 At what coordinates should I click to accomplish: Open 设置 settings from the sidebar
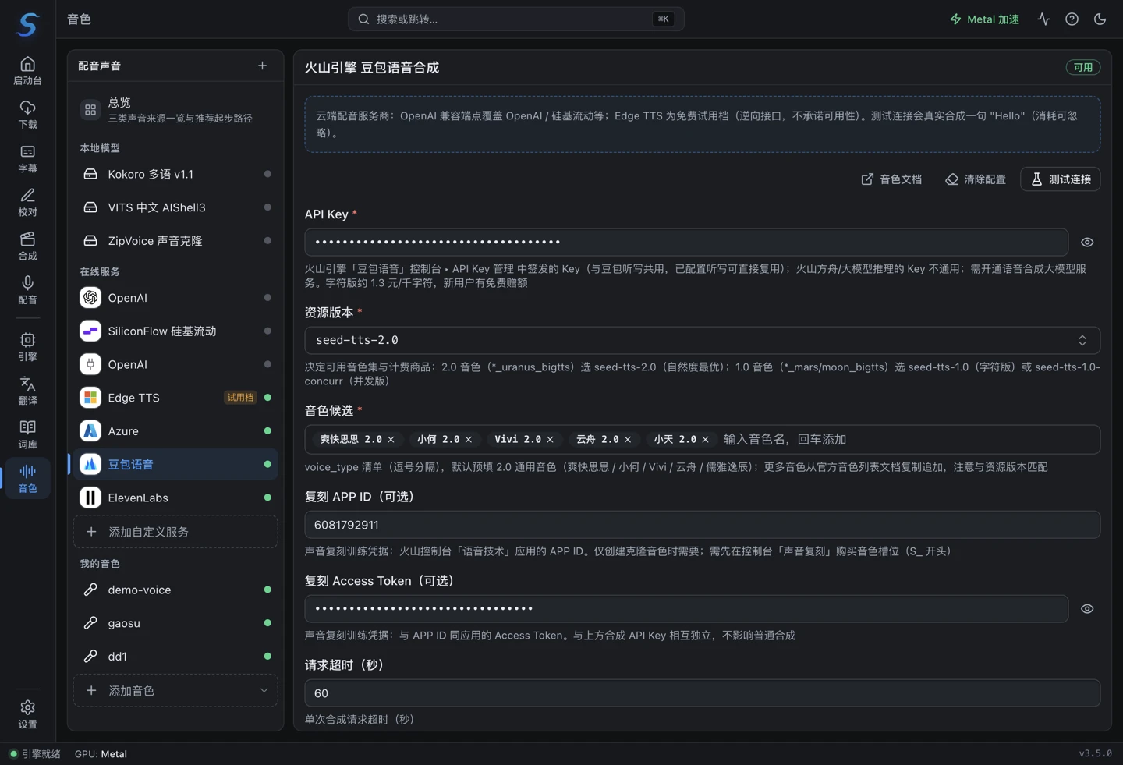click(x=28, y=714)
